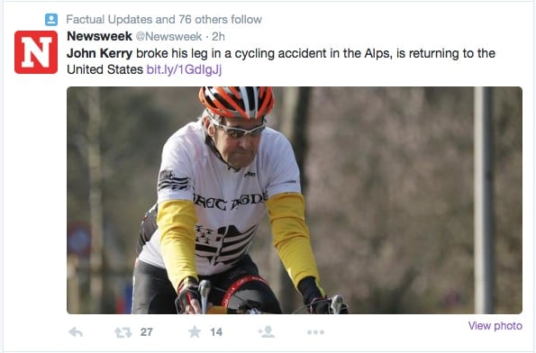Click the @Newsweek handle
This screenshot has height=353, width=536.
168,37
